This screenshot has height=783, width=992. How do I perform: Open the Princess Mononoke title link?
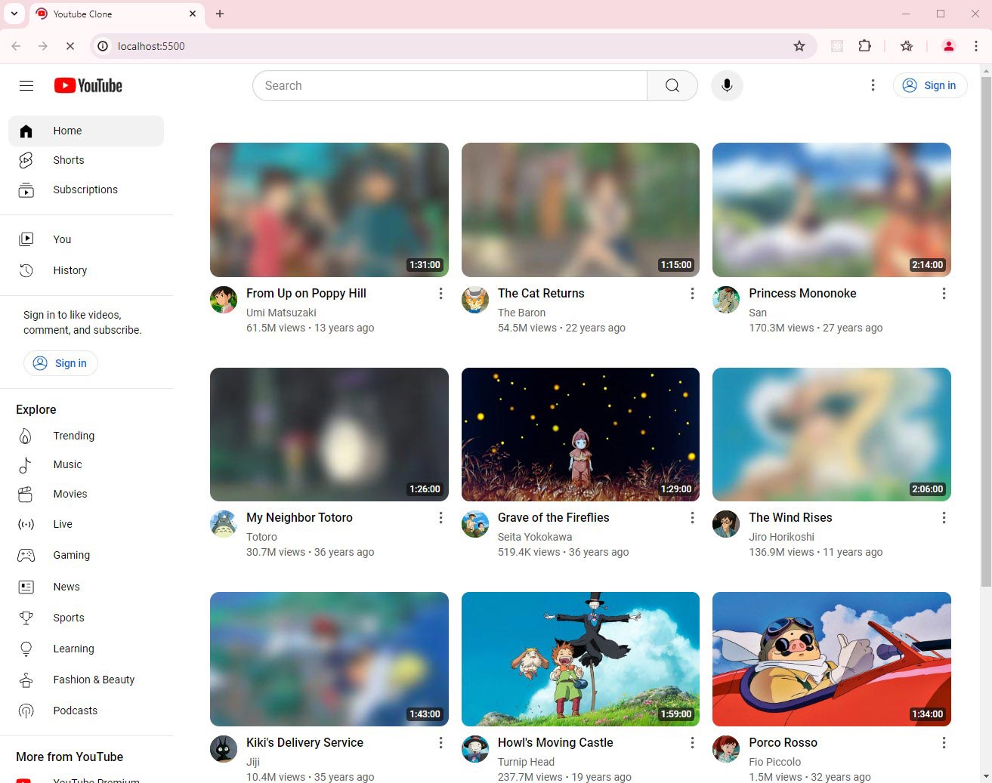[802, 293]
